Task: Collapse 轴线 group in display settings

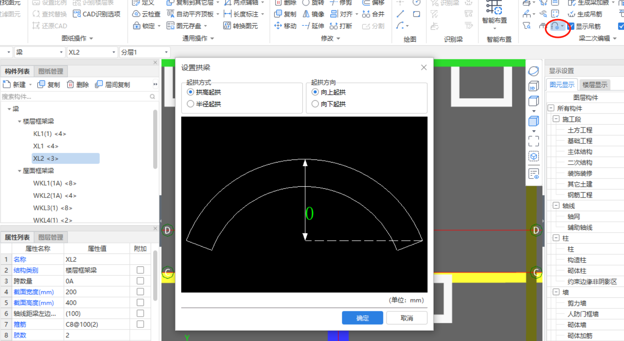Action: pyautogui.click(x=556, y=205)
